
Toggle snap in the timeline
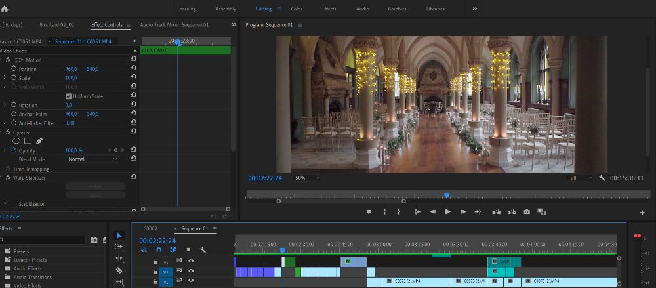tap(159, 250)
